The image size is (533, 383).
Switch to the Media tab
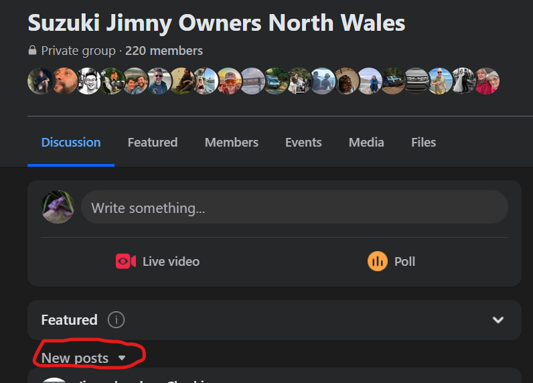(x=366, y=143)
